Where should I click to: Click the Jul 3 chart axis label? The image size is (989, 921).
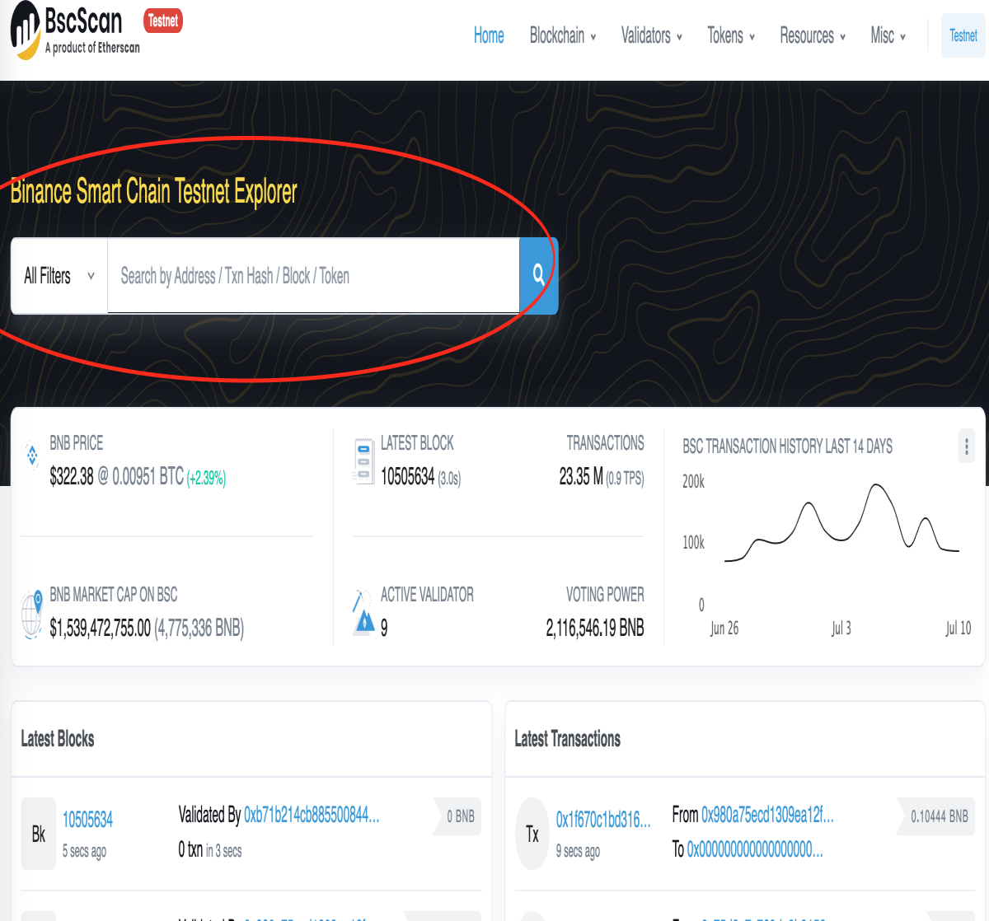coord(841,629)
